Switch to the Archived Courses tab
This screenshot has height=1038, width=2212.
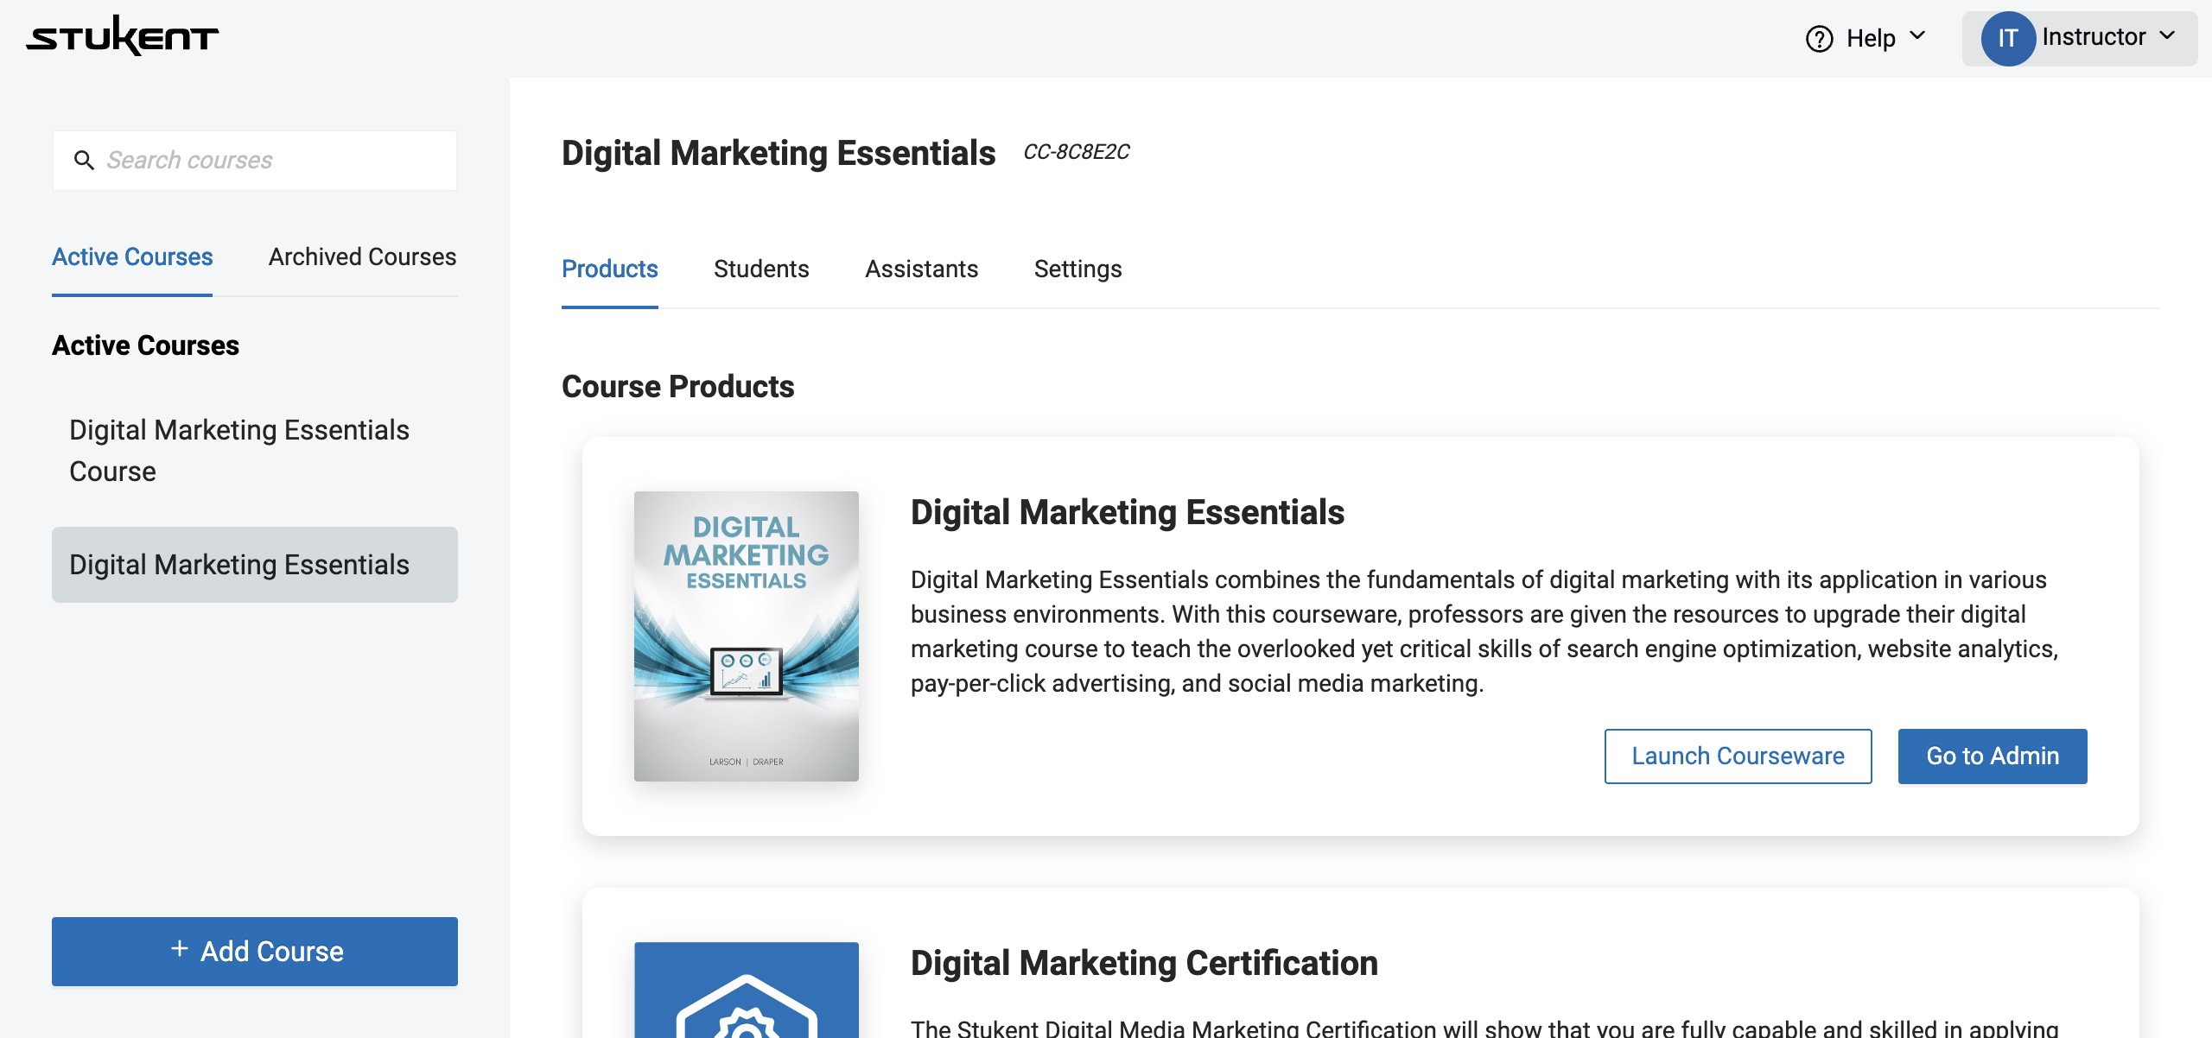coord(362,256)
